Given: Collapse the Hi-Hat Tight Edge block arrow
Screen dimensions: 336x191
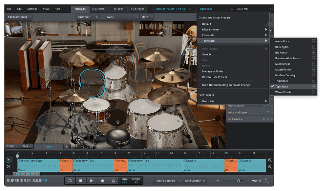Looking at the screenshot, I should click(x=19, y=161).
